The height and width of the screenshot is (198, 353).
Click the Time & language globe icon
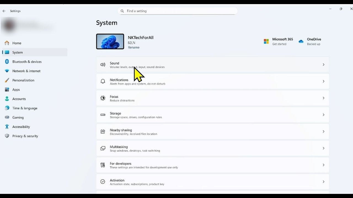point(7,108)
